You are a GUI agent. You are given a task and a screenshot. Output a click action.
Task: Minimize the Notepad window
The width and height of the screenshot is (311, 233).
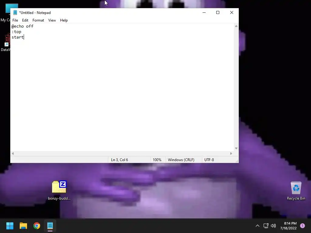204,12
